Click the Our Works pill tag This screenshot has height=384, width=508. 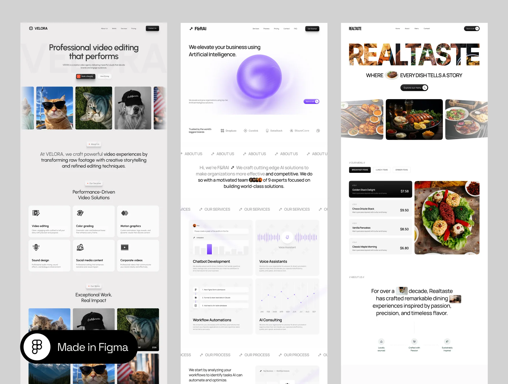pos(94,286)
